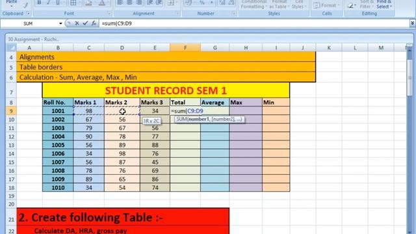The image size is (416, 234).
Task: Click the 'Calculation - Sum, Average, Max , Min' cell
Action: click(x=166, y=77)
